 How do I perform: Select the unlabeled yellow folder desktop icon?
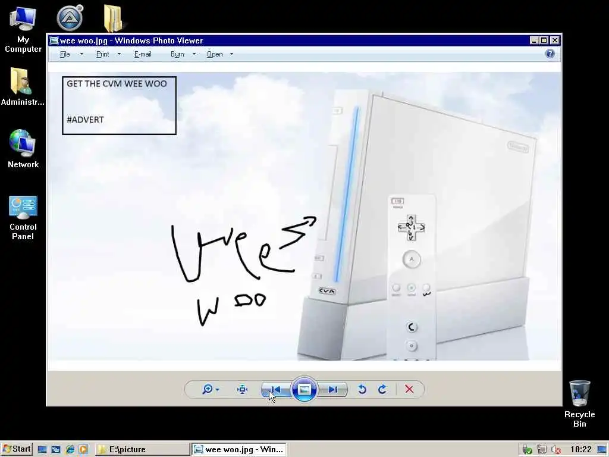pyautogui.click(x=114, y=18)
